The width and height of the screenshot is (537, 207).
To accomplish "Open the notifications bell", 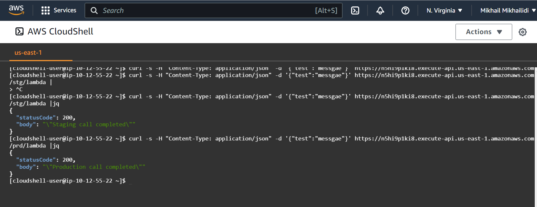I will click(380, 11).
